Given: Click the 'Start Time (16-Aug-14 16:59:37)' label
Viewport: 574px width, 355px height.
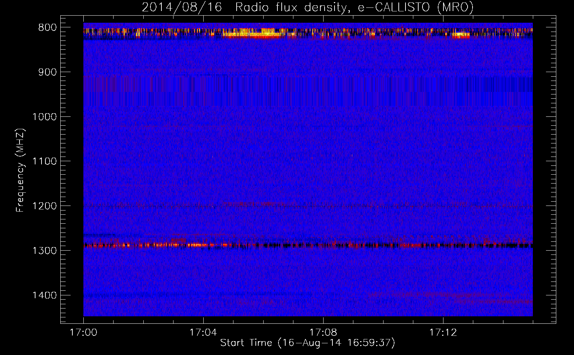Looking at the screenshot, I should coord(308,343).
